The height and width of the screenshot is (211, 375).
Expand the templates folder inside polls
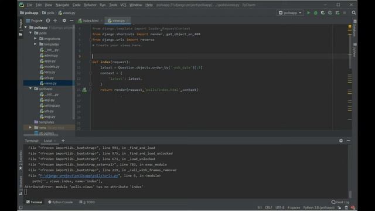click(x=35, y=44)
